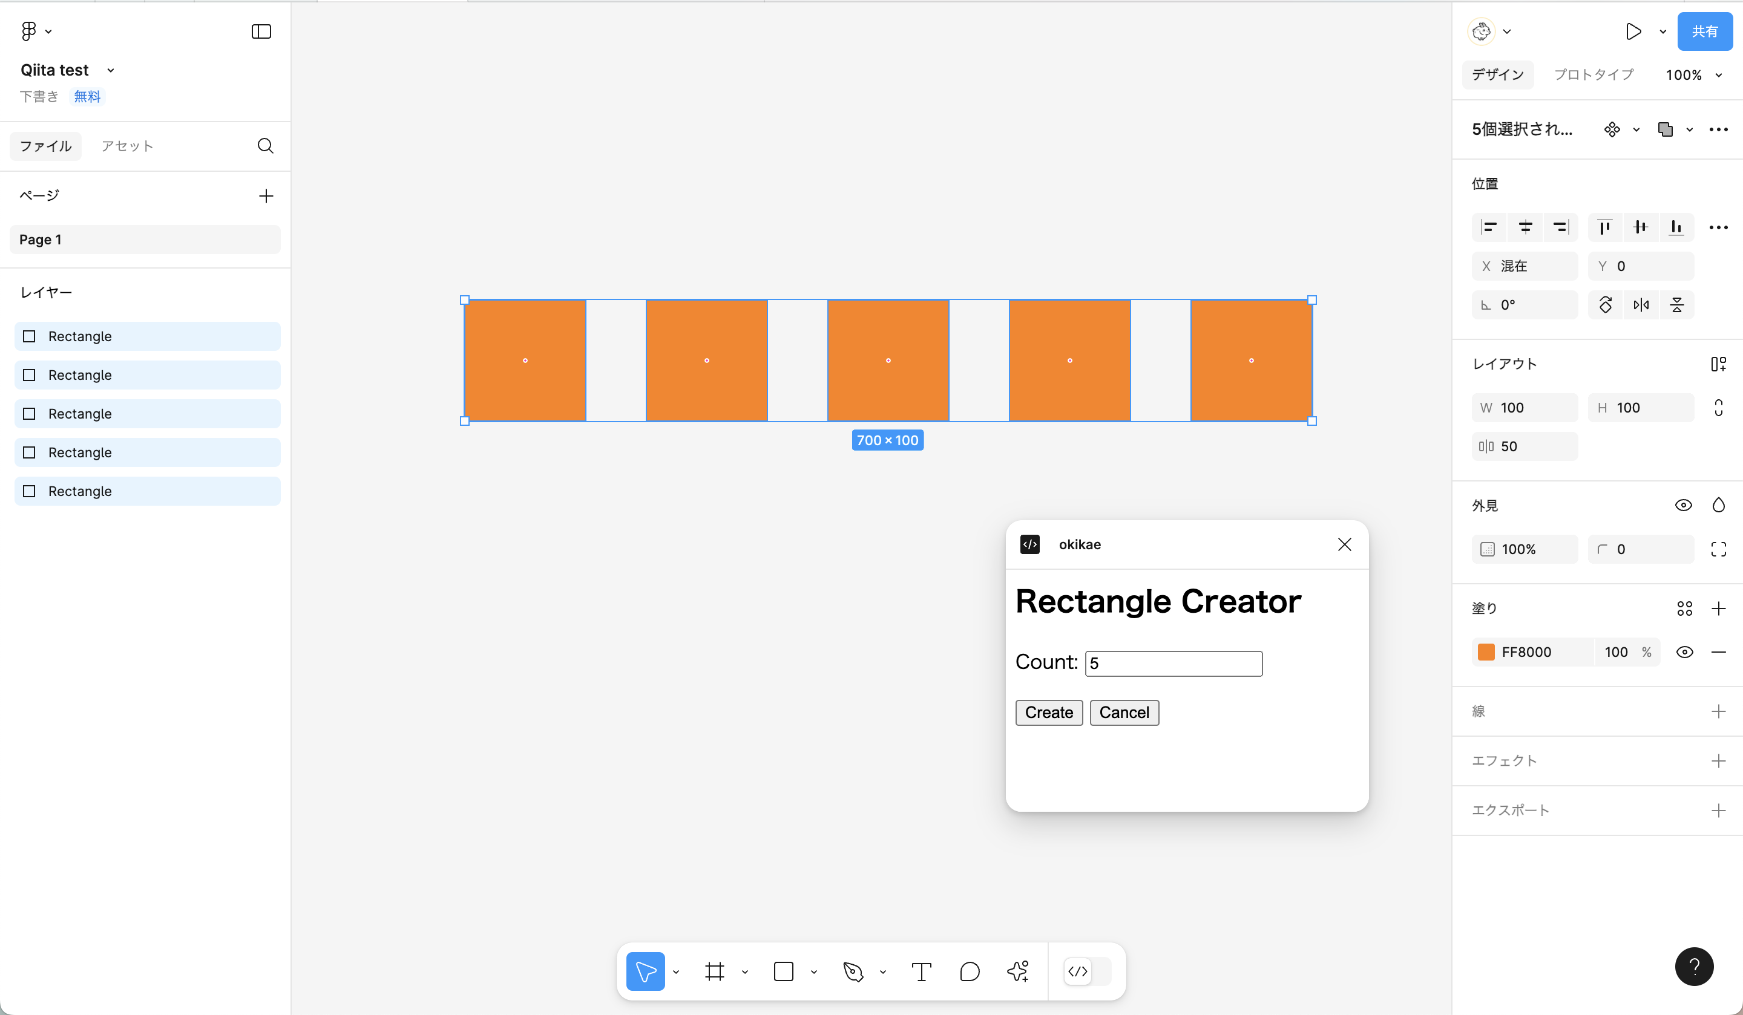Select the Comment tool
Image resolution: width=1743 pixels, height=1015 pixels.
pyautogui.click(x=970, y=971)
